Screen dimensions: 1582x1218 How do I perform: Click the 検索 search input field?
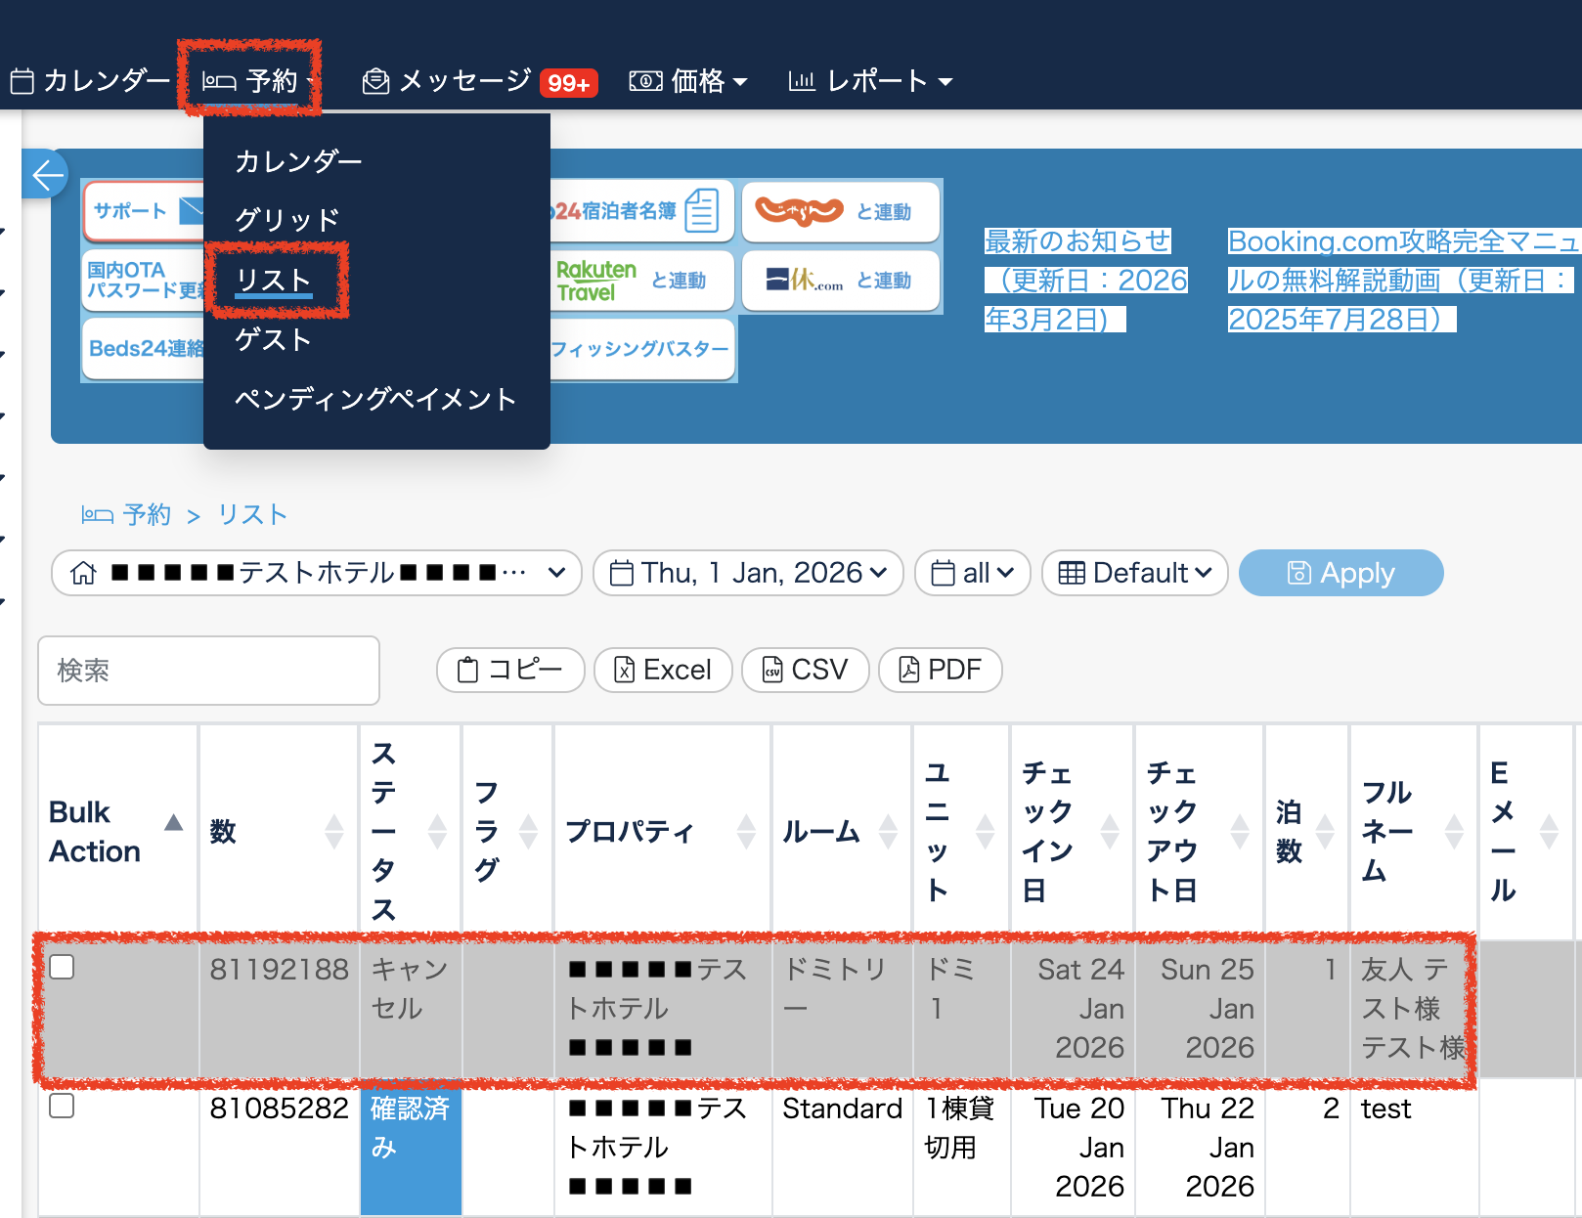[208, 671]
